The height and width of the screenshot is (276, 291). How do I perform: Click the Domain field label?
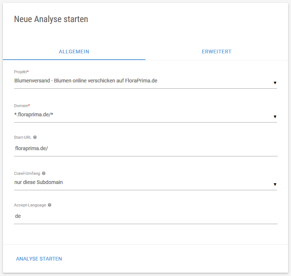click(22, 106)
